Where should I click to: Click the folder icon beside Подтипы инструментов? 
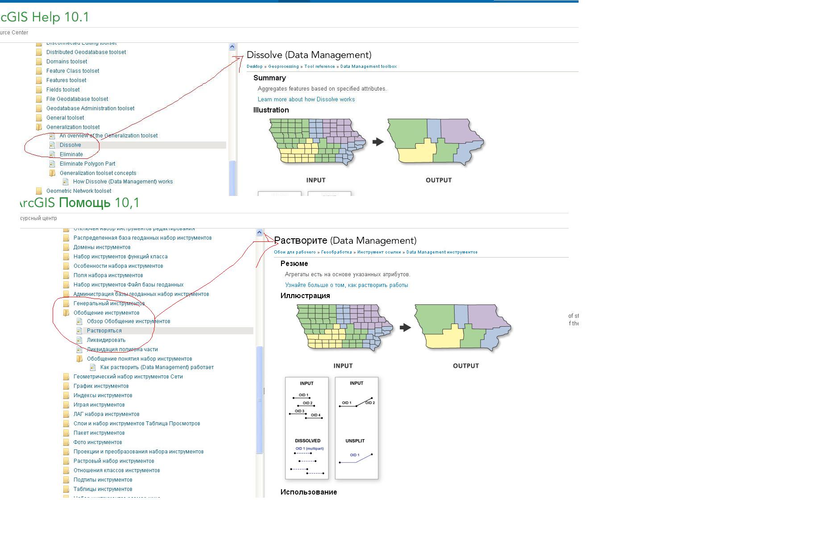66,480
